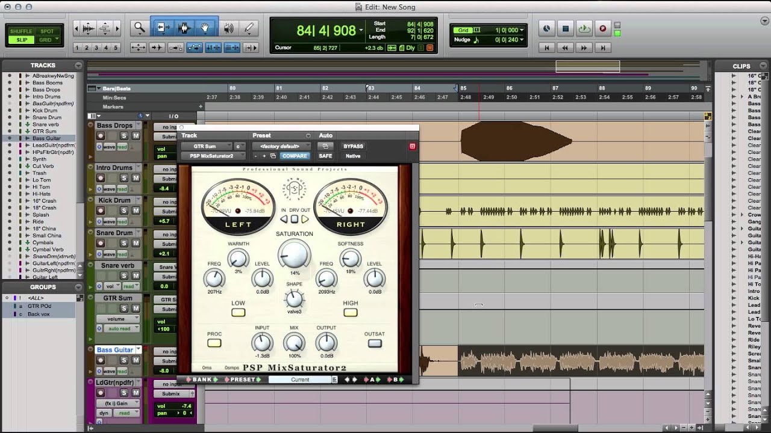
Task: Open the GTR Sum volume view dropdown
Action: (x=119, y=319)
